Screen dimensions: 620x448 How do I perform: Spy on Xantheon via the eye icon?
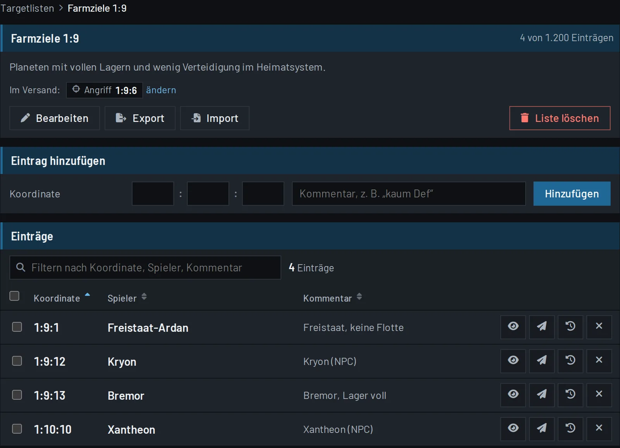click(x=513, y=429)
